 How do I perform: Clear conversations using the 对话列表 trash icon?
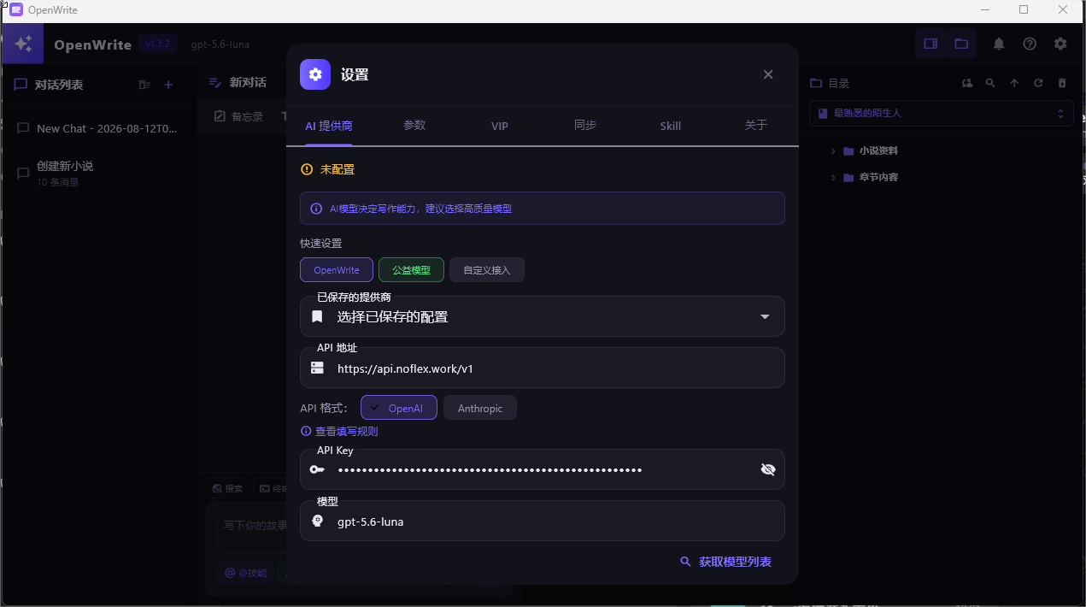coord(144,85)
